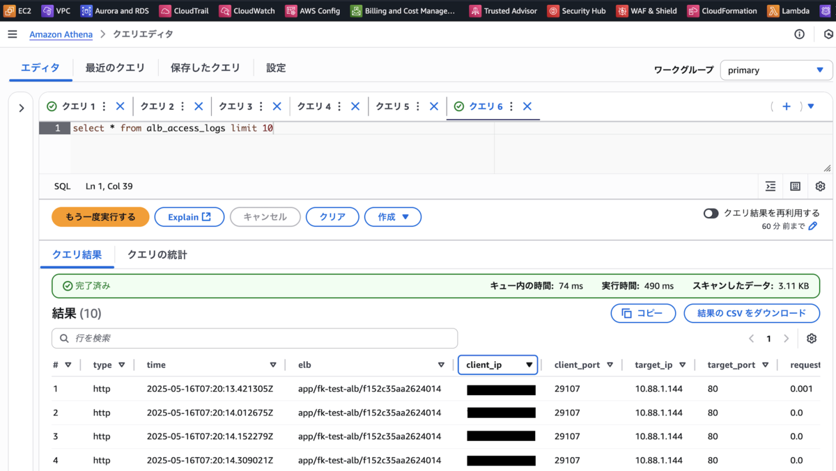Open options menu for クエリ 6 tab

coord(511,106)
